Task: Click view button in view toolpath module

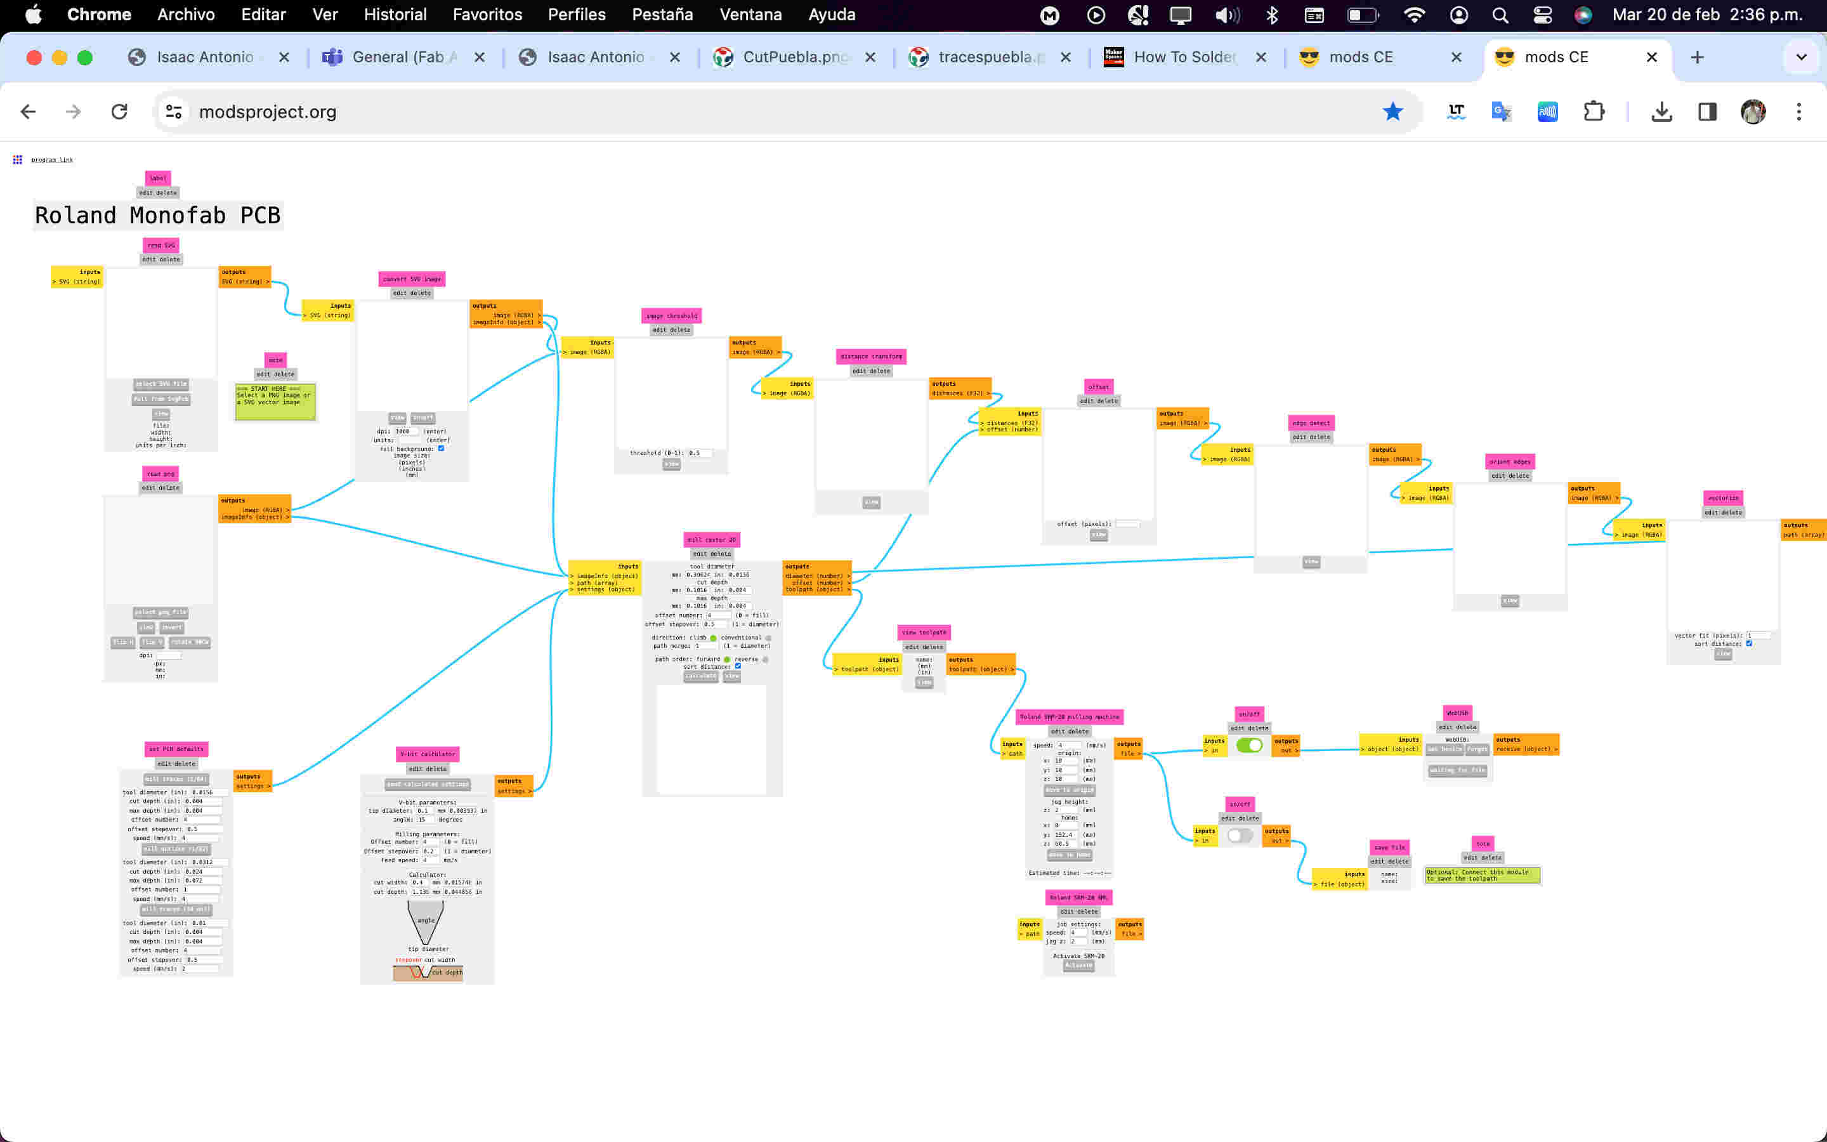Action: click(x=924, y=683)
